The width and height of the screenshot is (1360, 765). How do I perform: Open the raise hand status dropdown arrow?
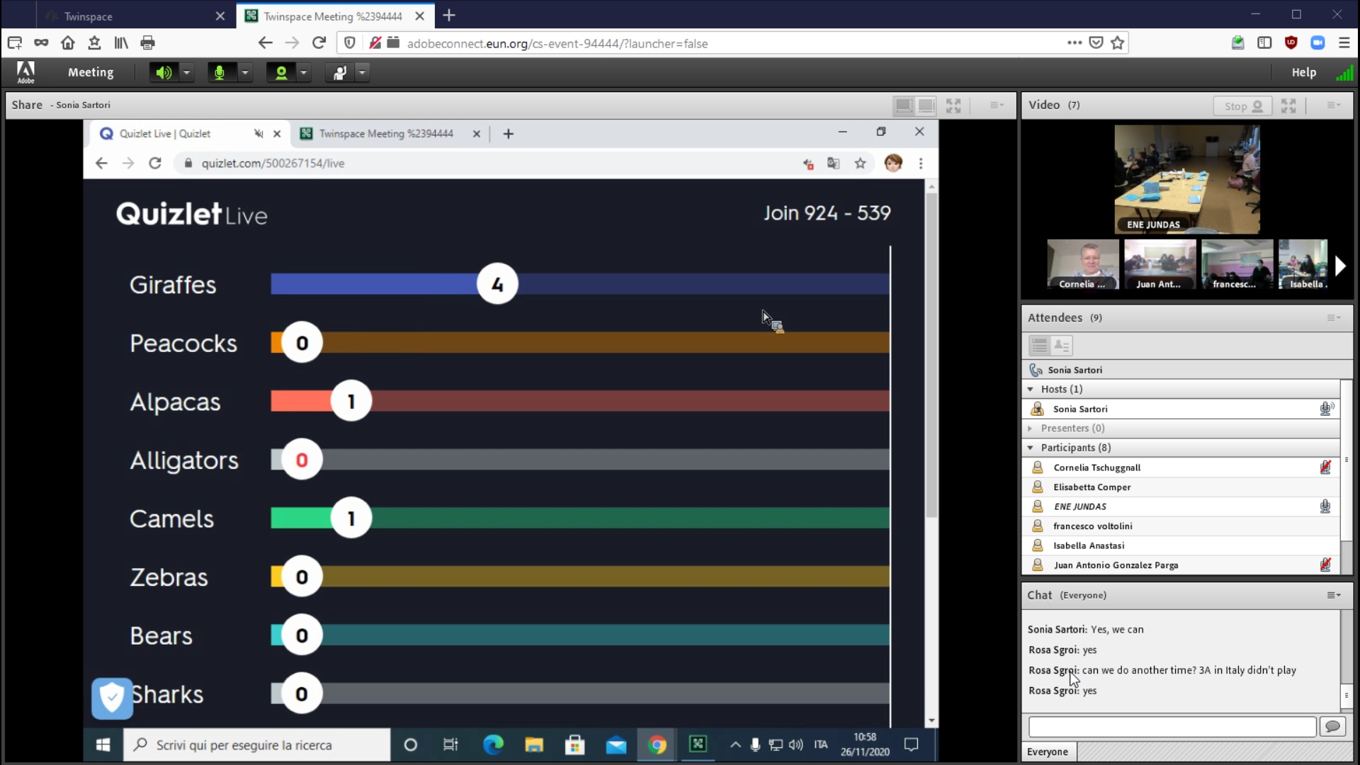362,72
